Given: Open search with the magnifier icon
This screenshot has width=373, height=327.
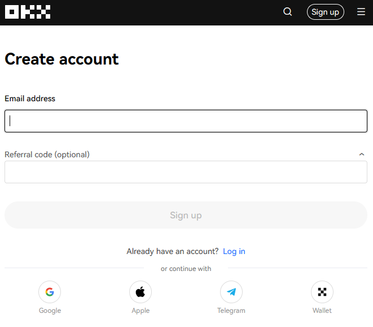Looking at the screenshot, I should pyautogui.click(x=288, y=12).
